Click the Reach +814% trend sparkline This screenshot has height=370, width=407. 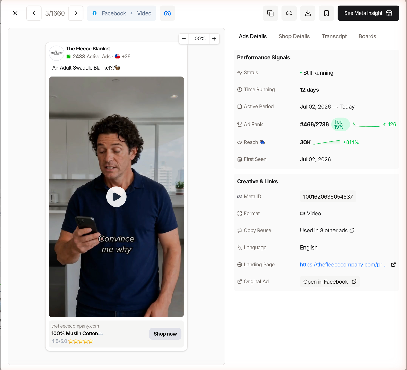pos(327,142)
